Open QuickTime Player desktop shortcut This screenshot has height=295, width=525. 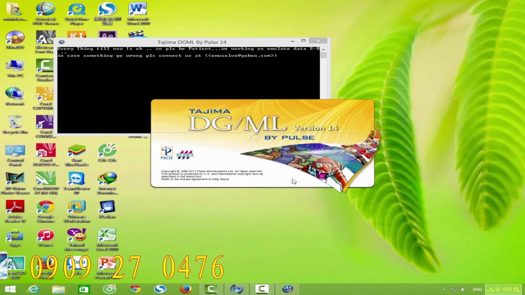77,14
